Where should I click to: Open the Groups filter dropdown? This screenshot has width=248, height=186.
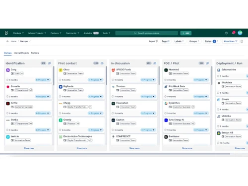point(194,41)
